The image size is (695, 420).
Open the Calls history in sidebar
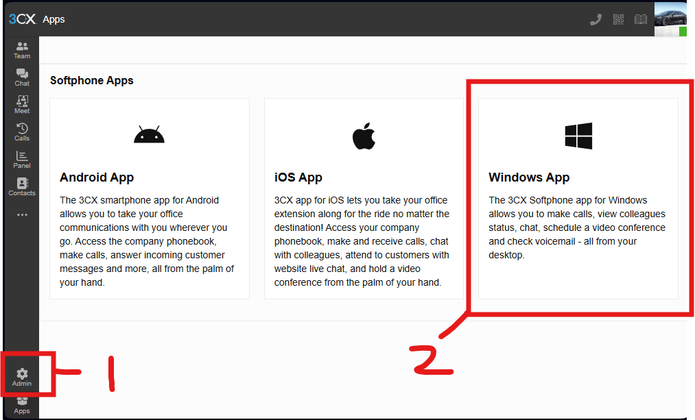[22, 132]
